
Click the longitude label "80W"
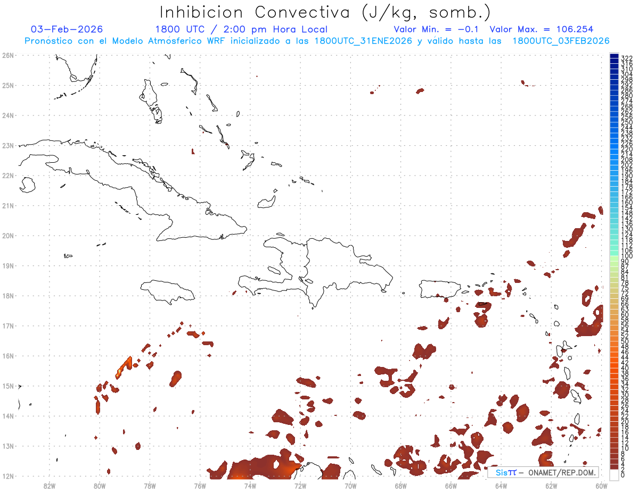pos(100,485)
